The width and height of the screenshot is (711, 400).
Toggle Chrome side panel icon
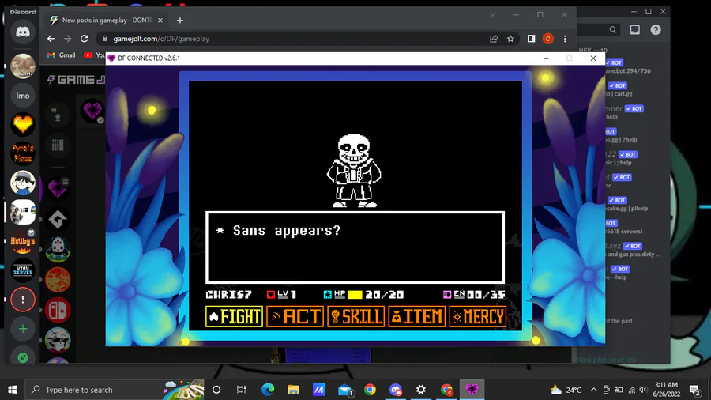click(531, 39)
